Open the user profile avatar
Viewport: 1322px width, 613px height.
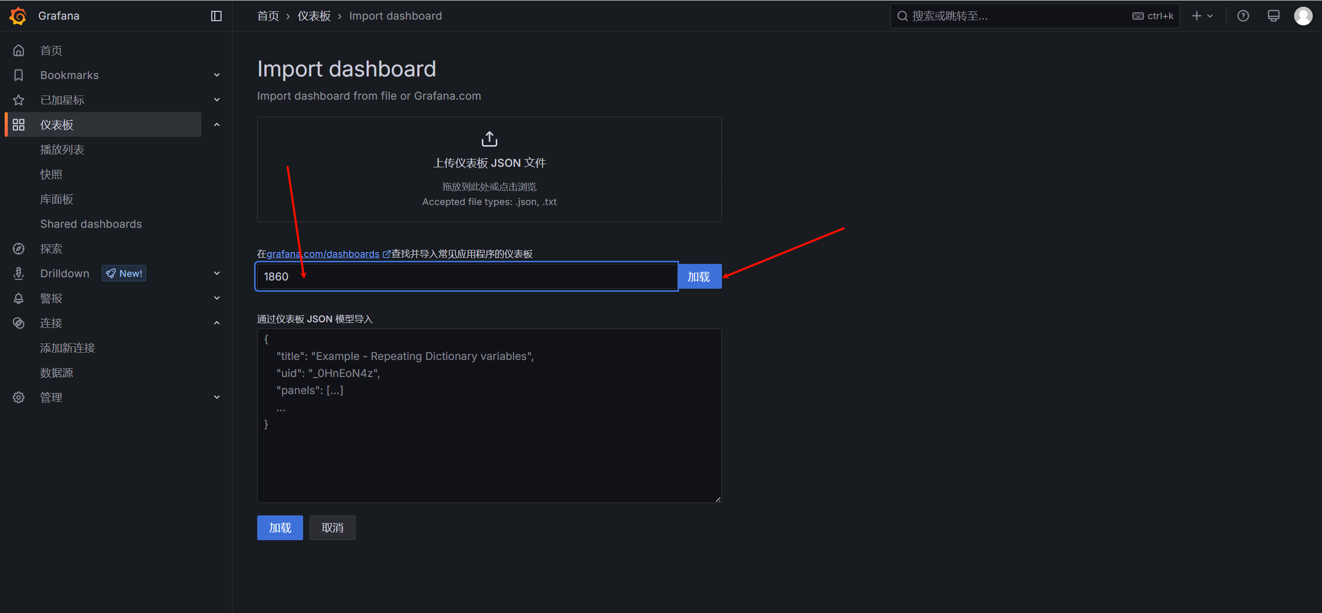1303,16
